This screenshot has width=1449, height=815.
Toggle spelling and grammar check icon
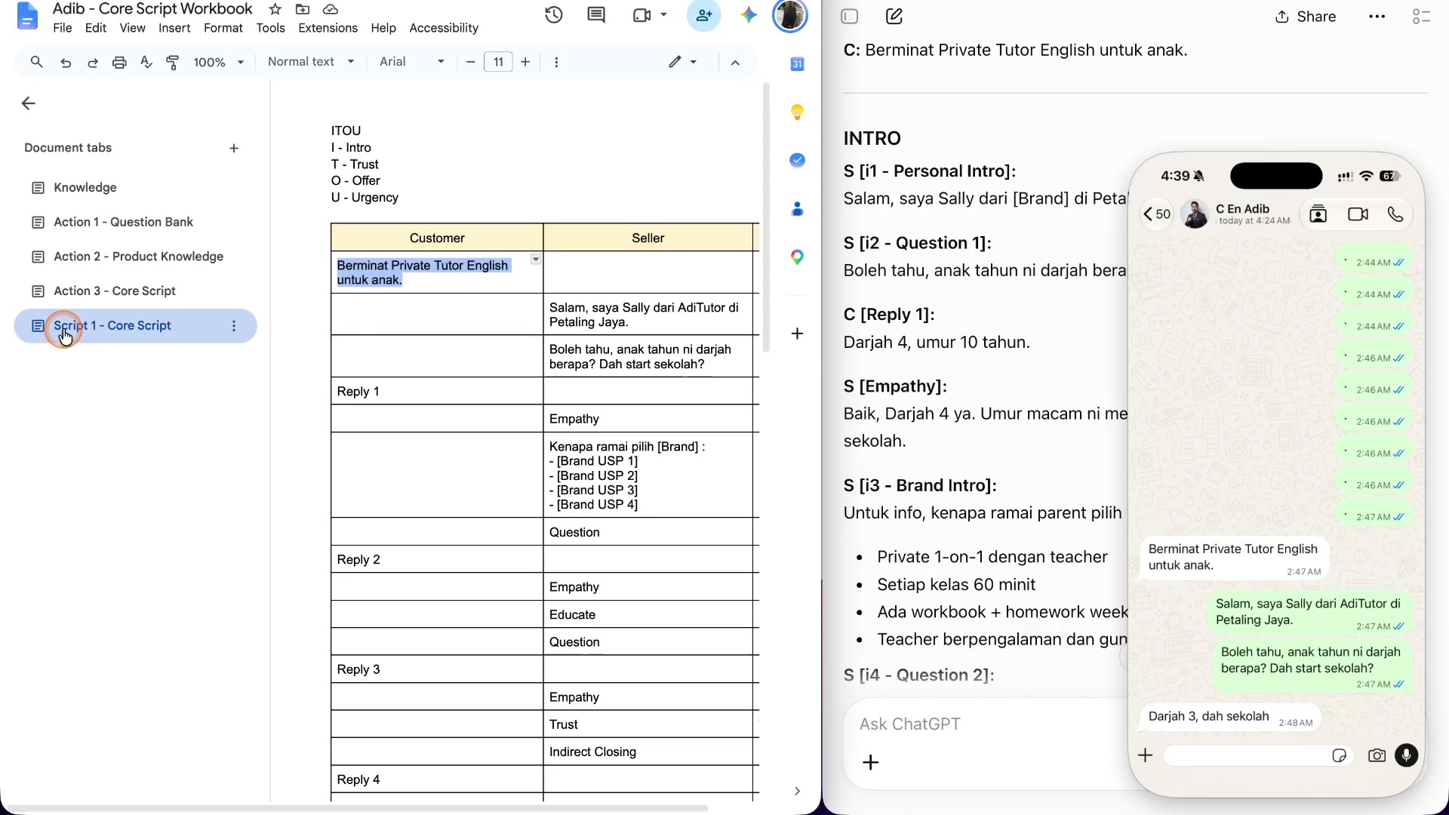[146, 62]
